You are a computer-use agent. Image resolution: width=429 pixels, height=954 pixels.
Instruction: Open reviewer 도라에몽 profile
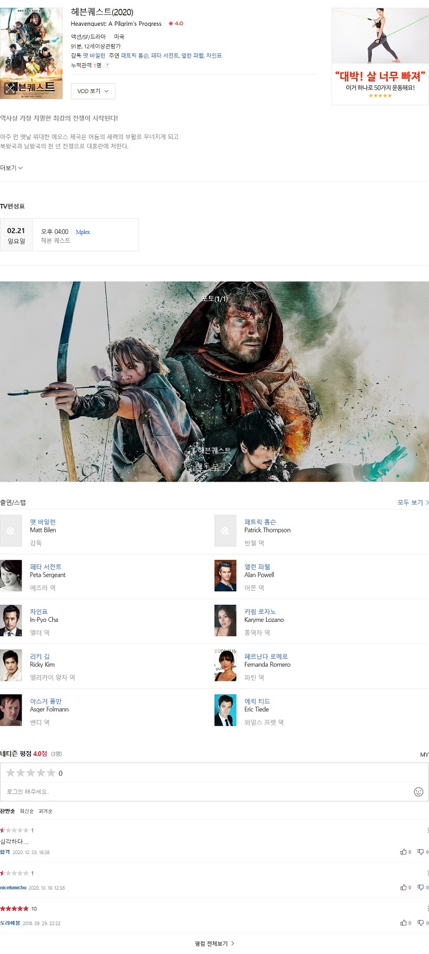pyautogui.click(x=10, y=923)
